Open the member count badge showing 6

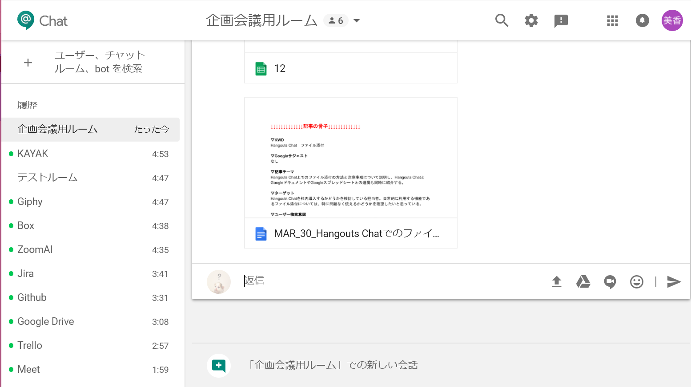point(336,21)
